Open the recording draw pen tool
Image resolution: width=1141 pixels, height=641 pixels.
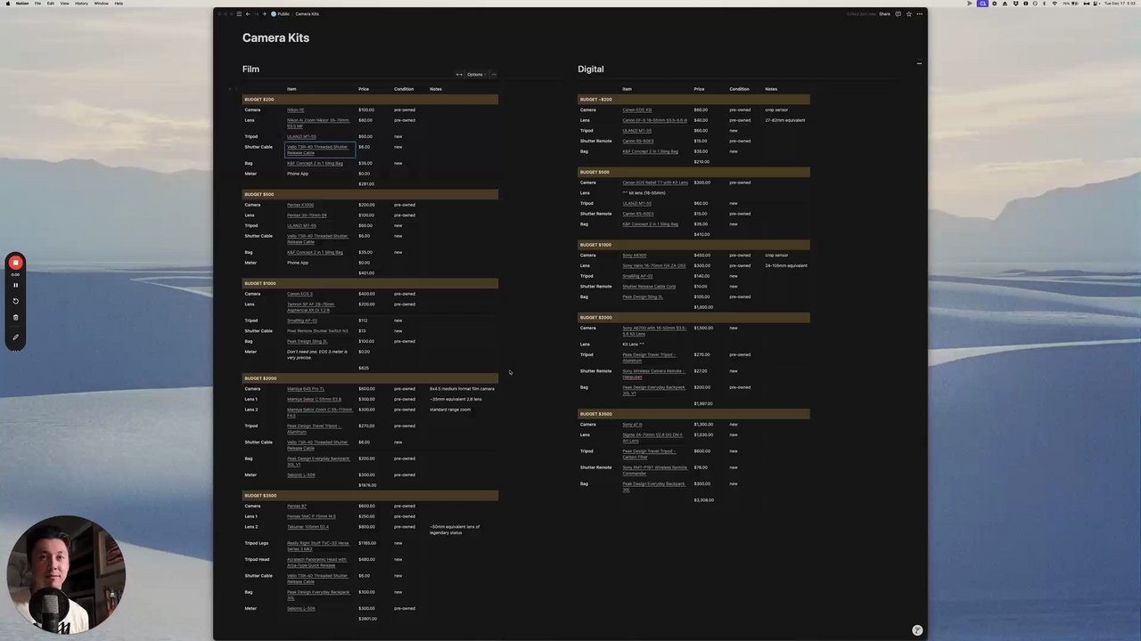pyautogui.click(x=15, y=337)
